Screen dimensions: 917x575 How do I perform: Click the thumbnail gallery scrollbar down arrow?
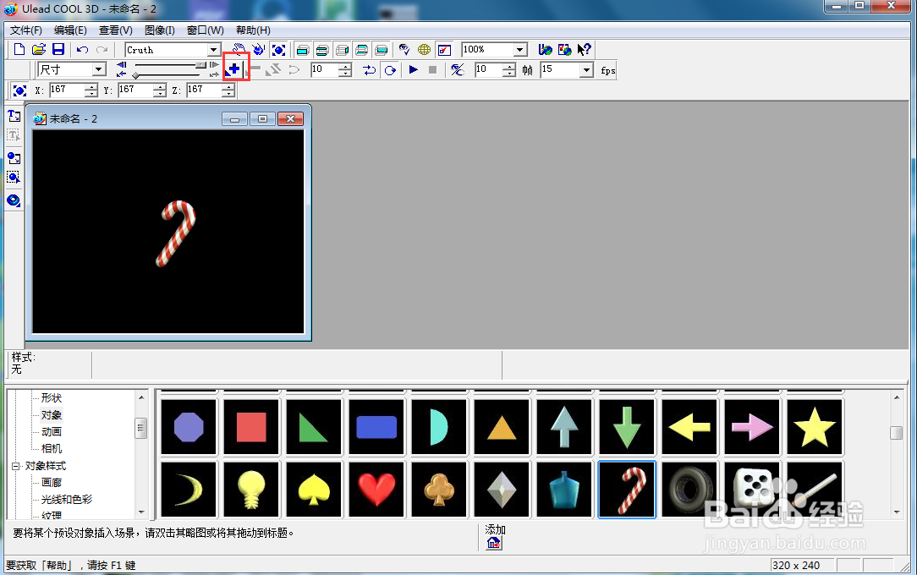[897, 512]
